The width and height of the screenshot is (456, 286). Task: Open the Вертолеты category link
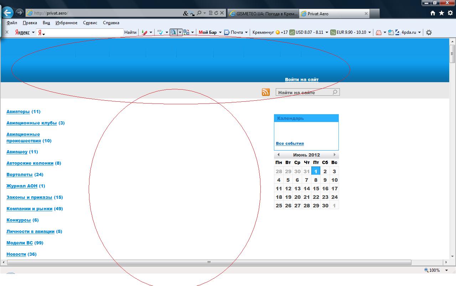[19, 175]
